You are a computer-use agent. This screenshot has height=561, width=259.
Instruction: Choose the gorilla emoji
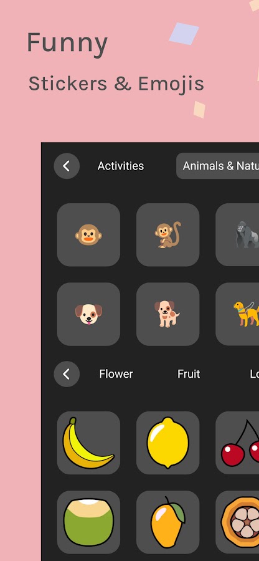click(238, 235)
